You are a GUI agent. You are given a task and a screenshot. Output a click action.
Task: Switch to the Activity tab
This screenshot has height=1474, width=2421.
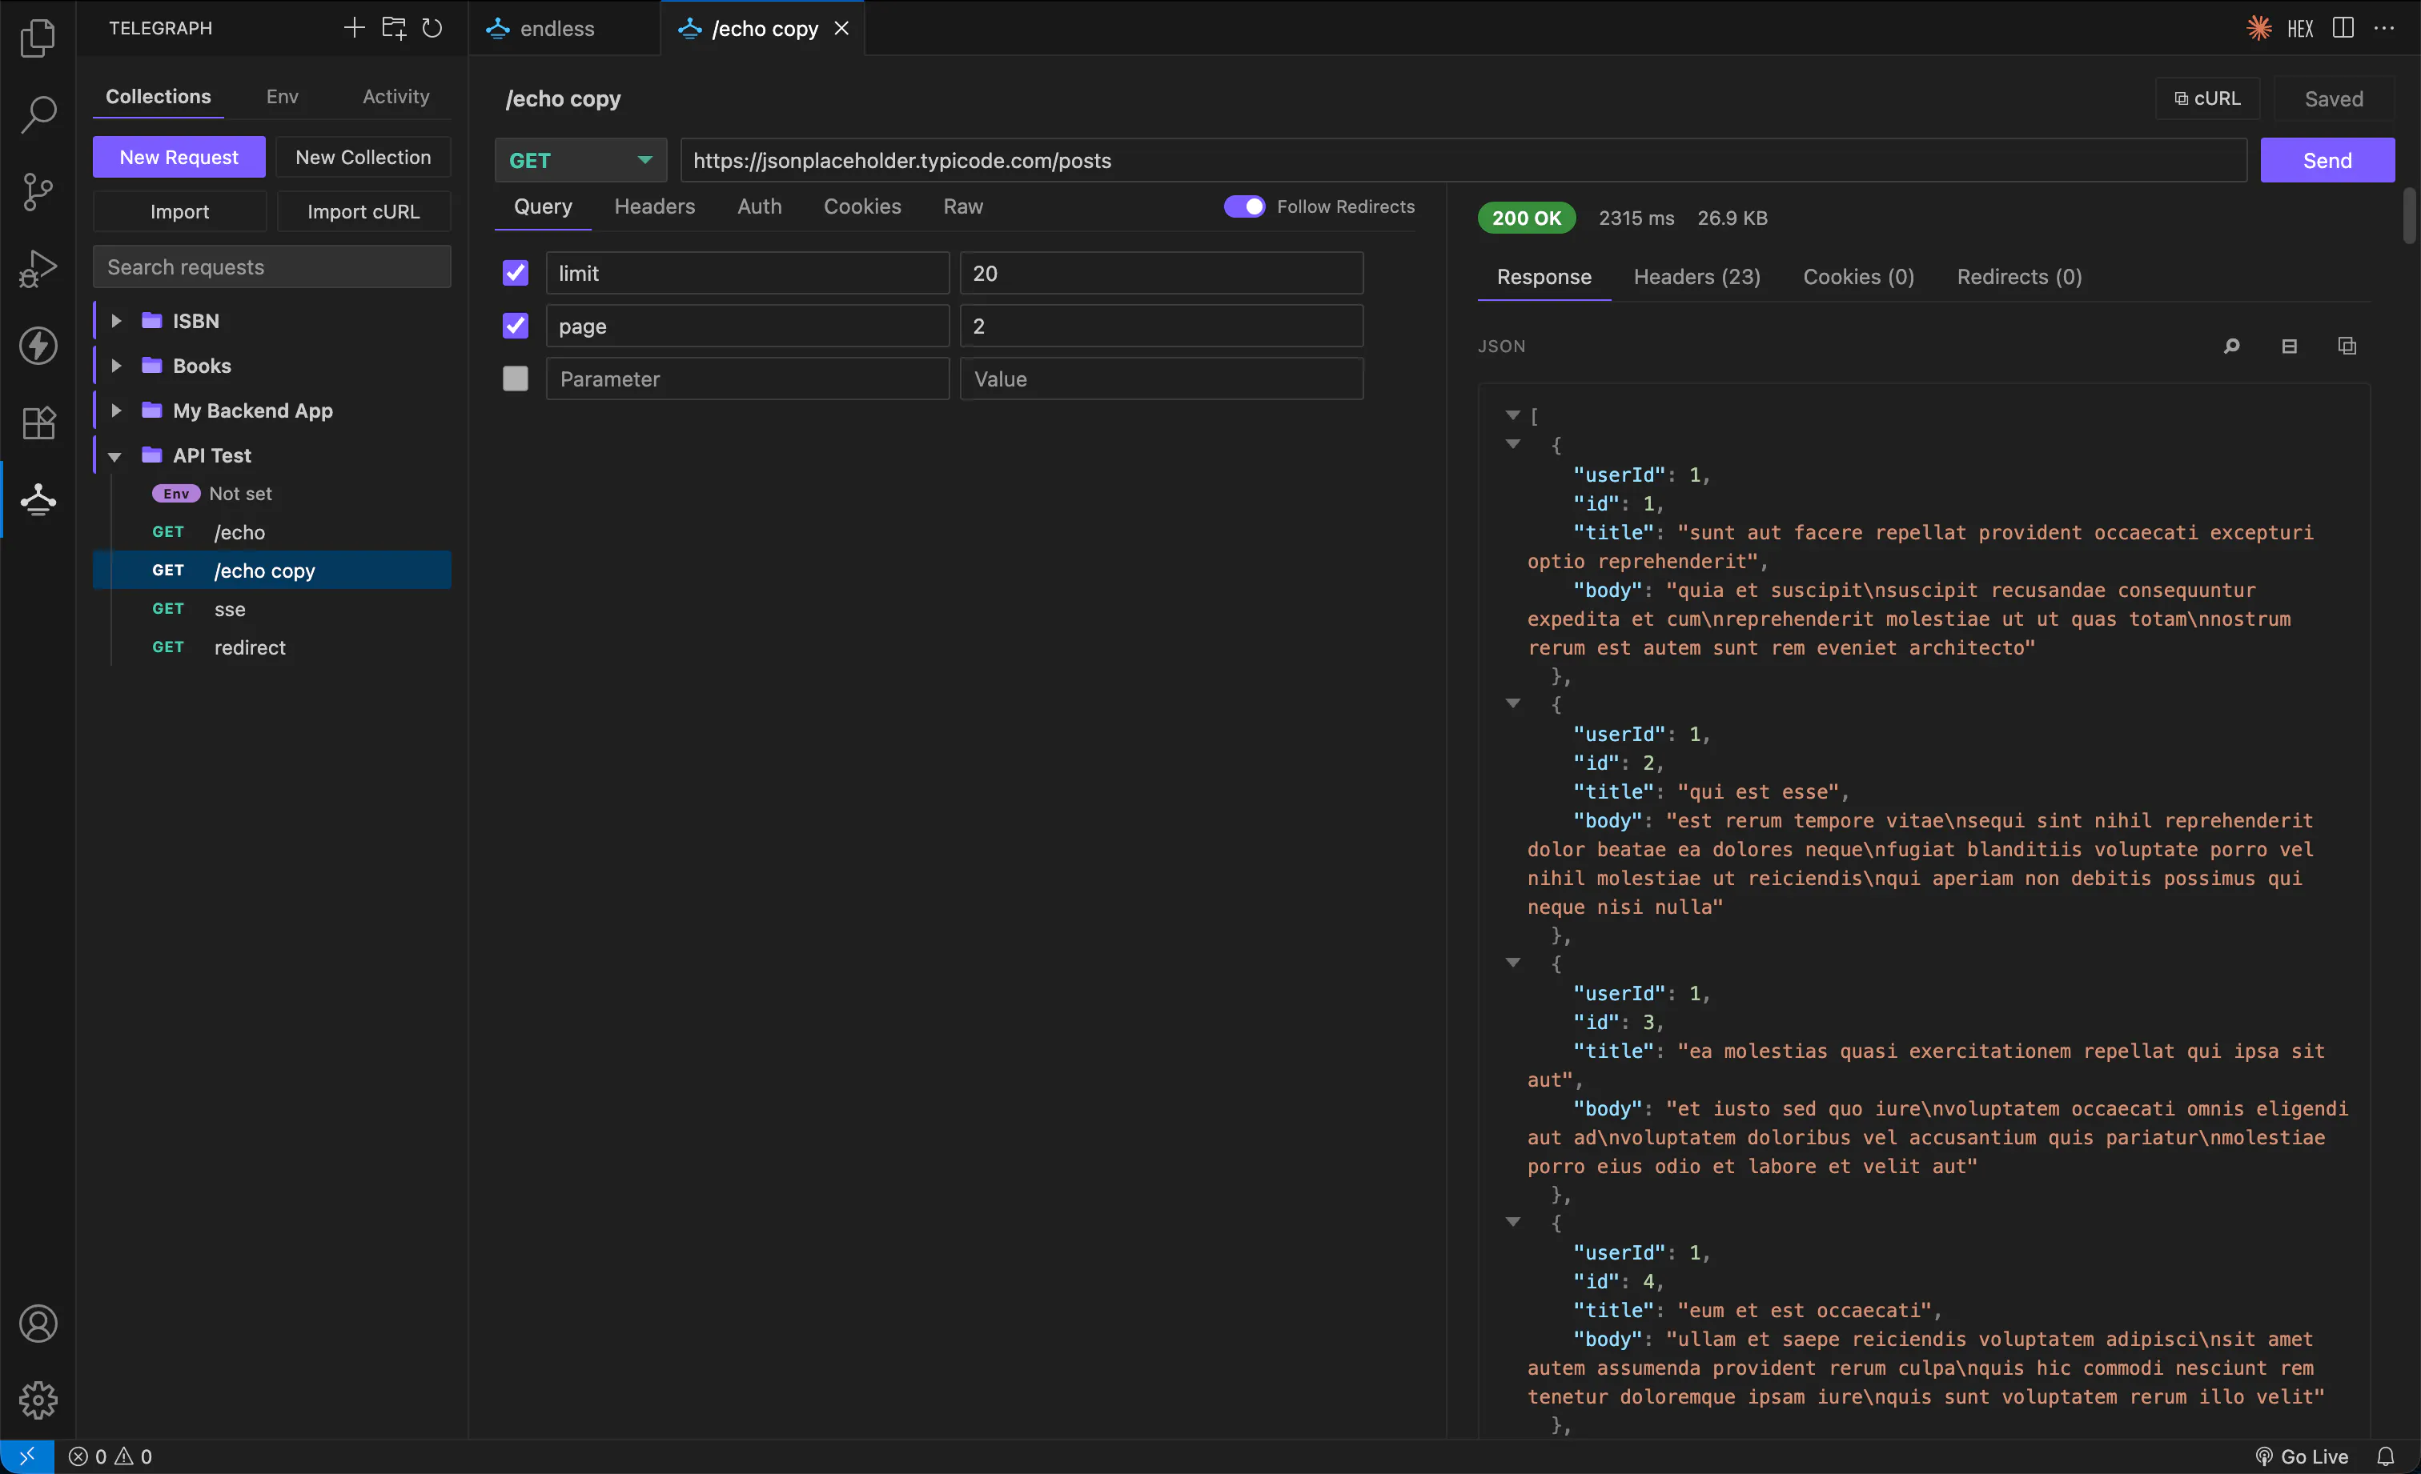point(396,96)
